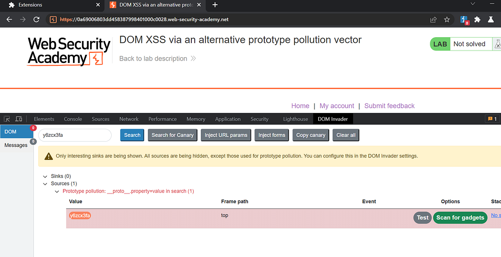
Task: Select the DOM Invader panel tab
Action: pos(333,119)
